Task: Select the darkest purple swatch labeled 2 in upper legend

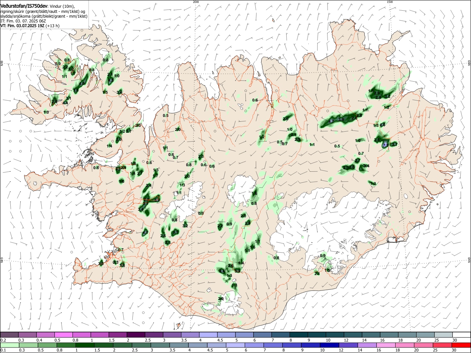Action: [x=136, y=335]
